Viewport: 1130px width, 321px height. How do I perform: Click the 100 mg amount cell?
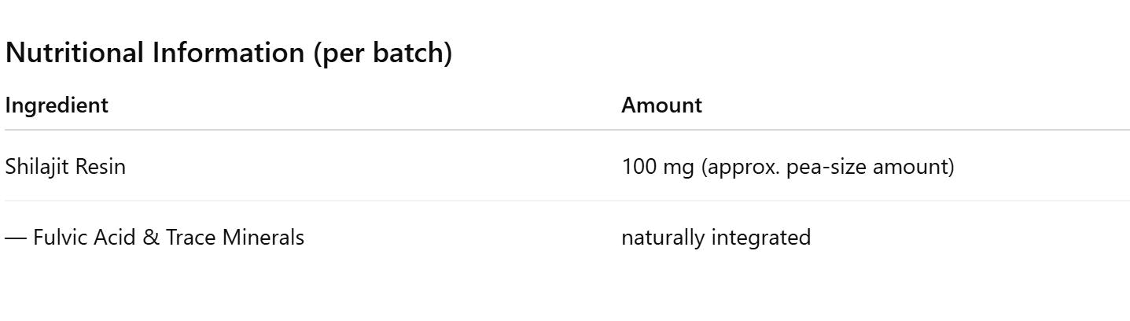point(787,167)
